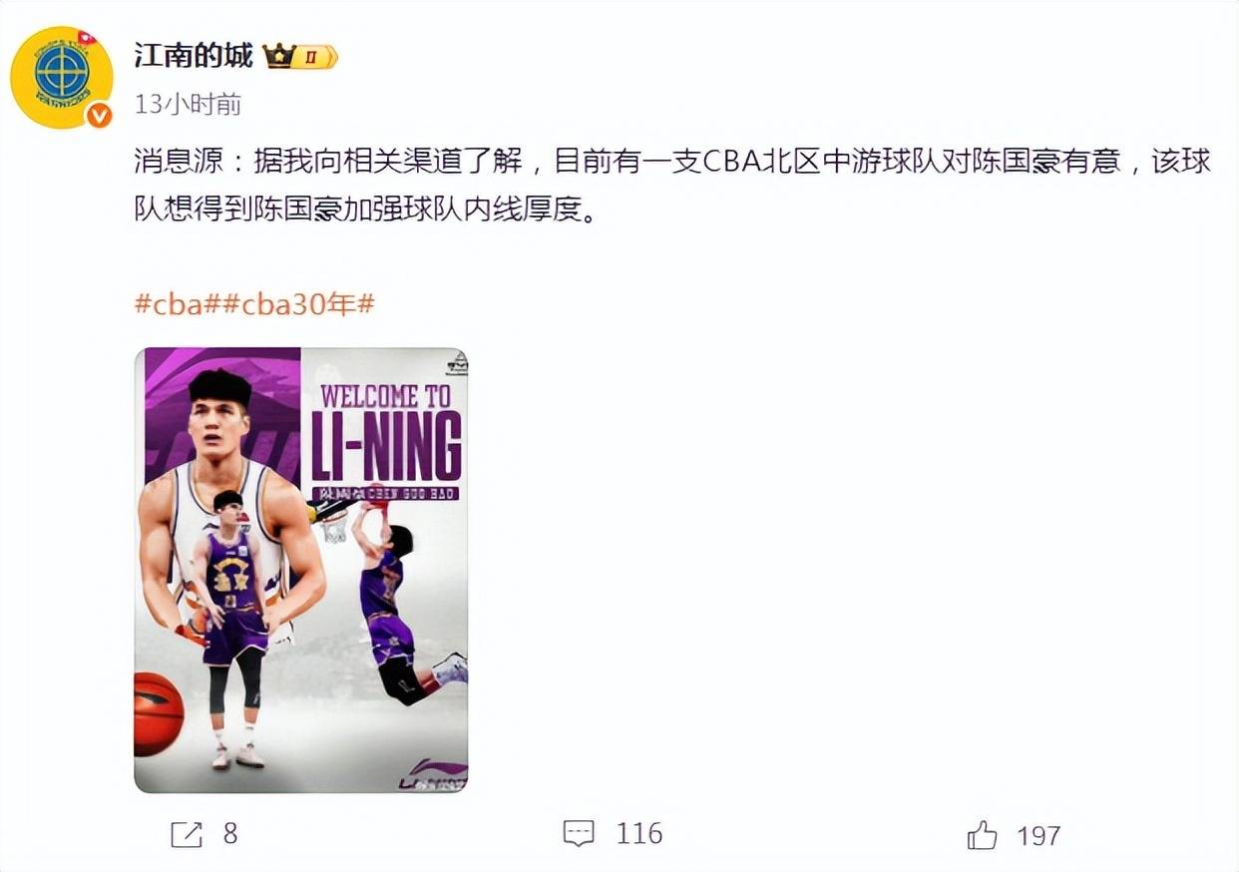
Task: Enlarge the Welcome to Li-Ning poster image
Action: point(301,570)
